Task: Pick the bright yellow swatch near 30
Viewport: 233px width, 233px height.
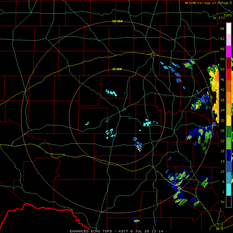Action: (x=229, y=121)
